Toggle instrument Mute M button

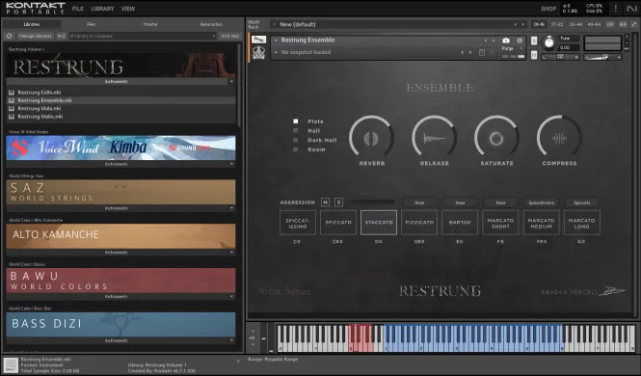tap(534, 55)
